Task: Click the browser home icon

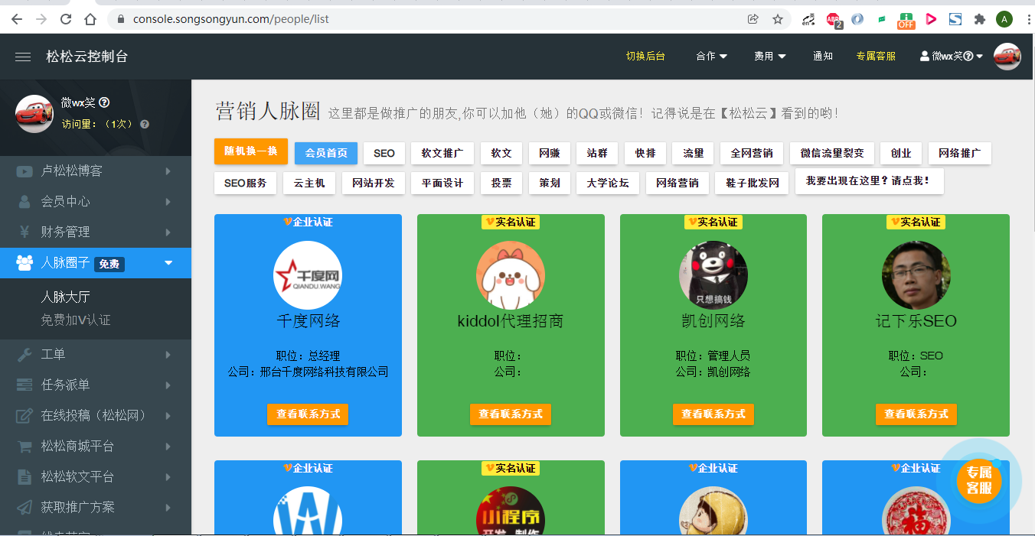Action: (x=90, y=19)
